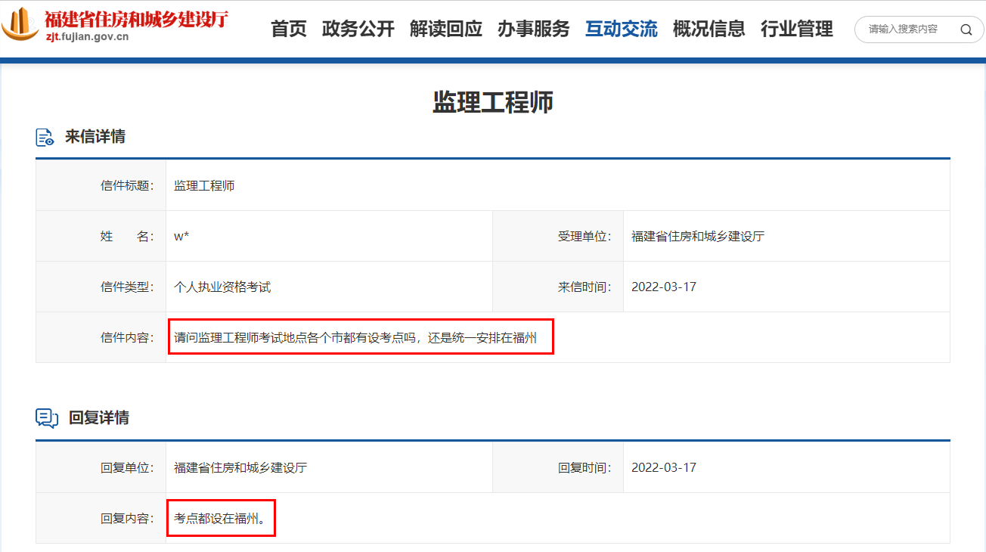The height and width of the screenshot is (552, 986).
Task: Open 办事服务 from the navigation bar
Action: pyautogui.click(x=534, y=29)
